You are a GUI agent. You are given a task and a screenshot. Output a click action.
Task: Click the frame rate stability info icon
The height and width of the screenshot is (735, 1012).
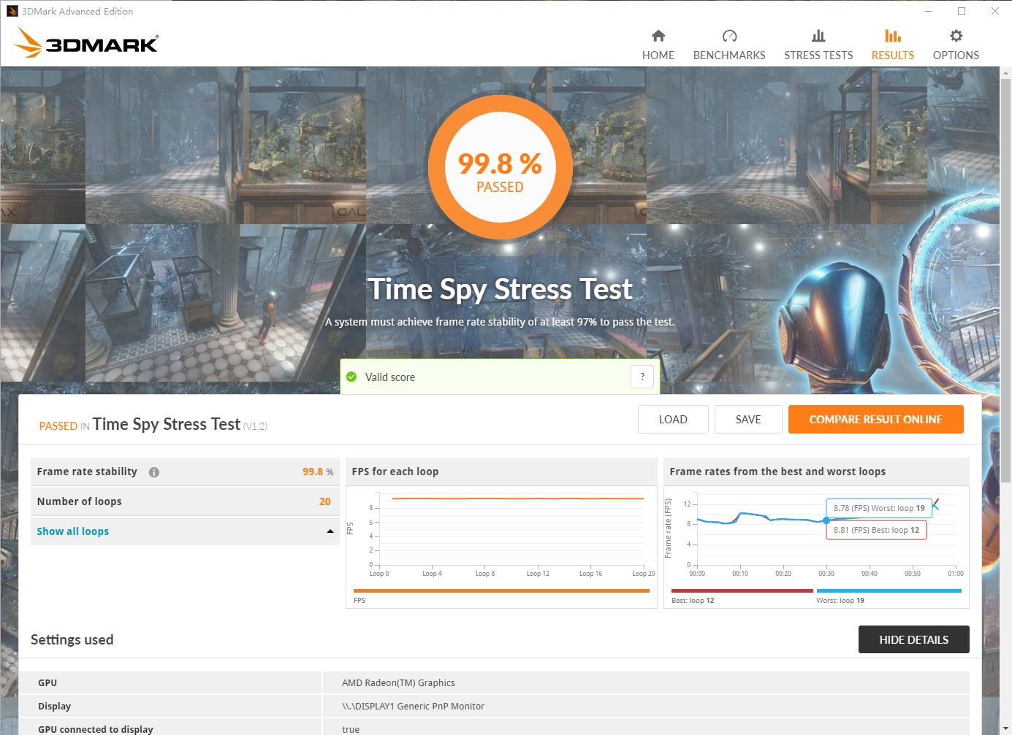click(154, 472)
